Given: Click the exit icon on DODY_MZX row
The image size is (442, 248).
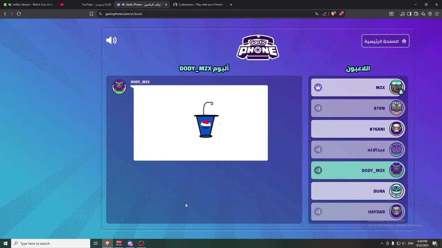Looking at the screenshot, I should point(318,170).
